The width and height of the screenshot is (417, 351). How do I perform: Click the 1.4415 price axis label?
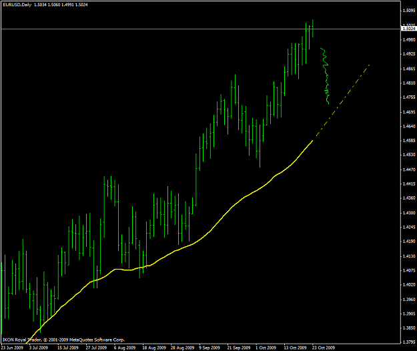click(x=409, y=184)
